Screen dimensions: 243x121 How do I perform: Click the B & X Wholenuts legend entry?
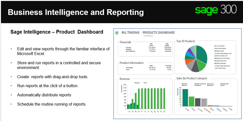pyautogui.click(x=220, y=46)
